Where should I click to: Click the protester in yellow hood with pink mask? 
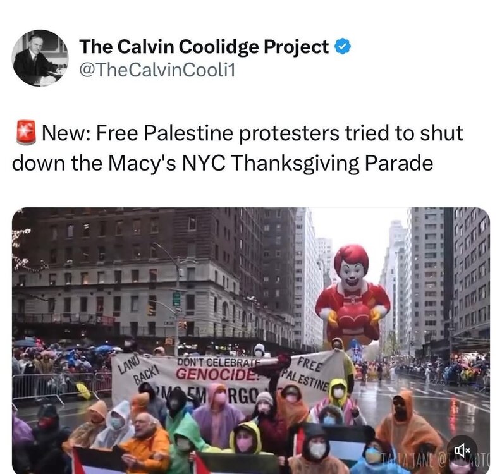point(245,439)
